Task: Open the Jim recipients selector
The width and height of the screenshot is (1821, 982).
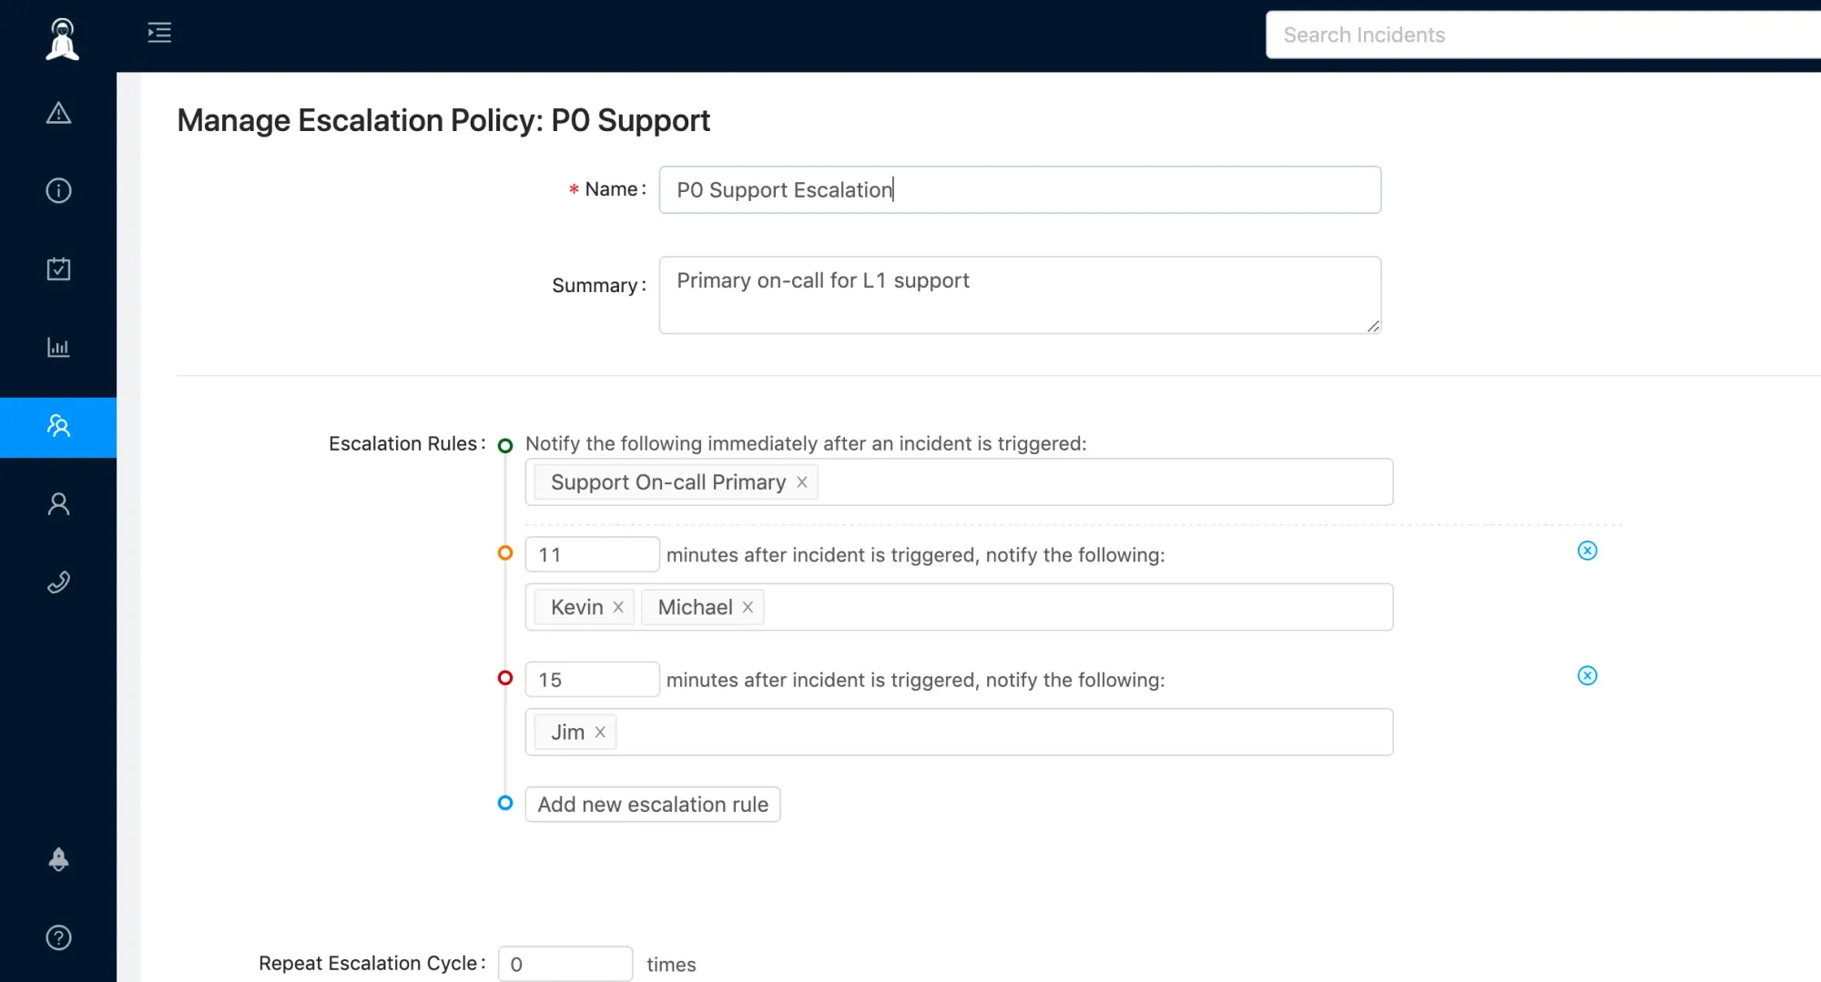Action: pos(959,732)
